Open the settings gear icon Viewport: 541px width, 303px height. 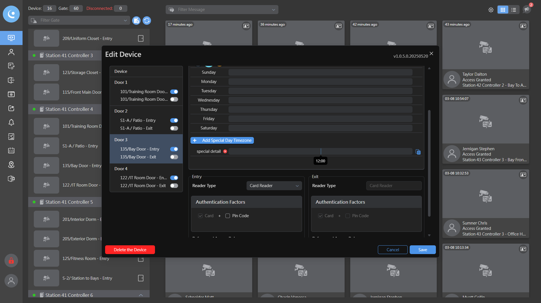click(x=491, y=10)
